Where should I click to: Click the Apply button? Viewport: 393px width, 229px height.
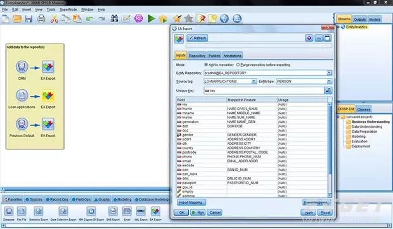tap(308, 213)
